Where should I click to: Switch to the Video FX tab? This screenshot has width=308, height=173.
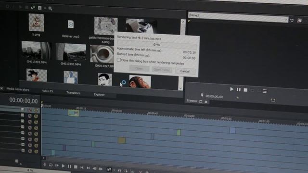48,91
